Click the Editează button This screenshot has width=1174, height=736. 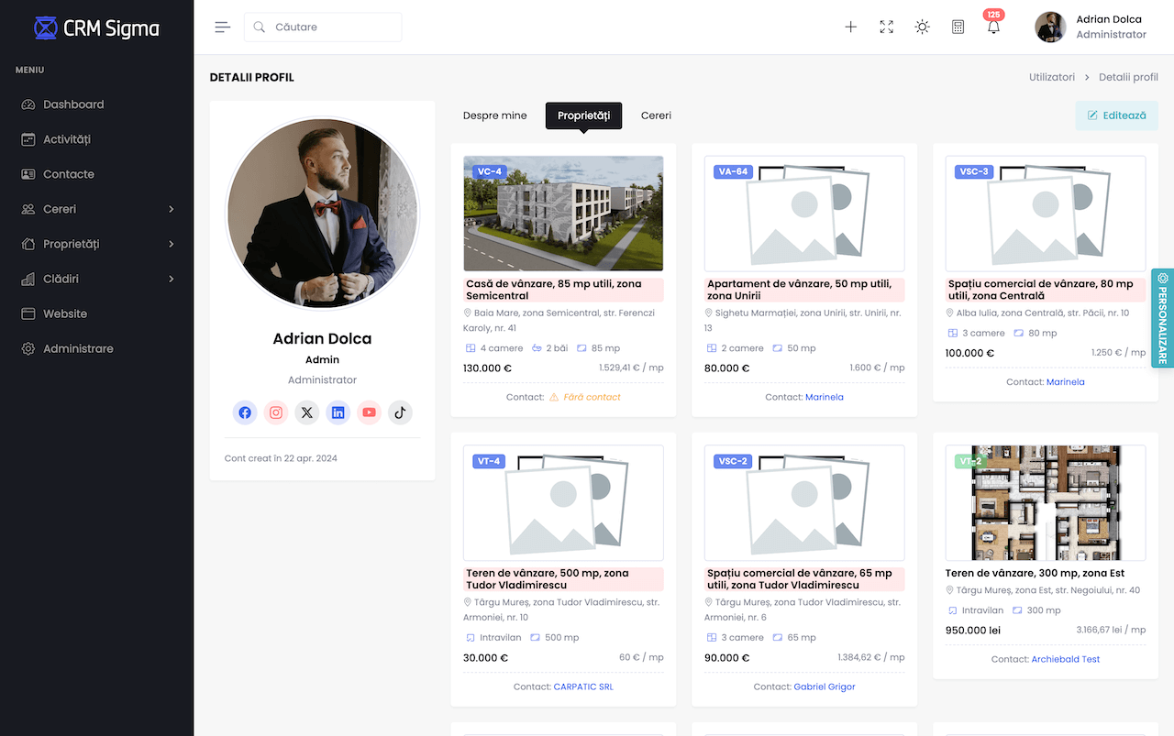[1116, 115]
